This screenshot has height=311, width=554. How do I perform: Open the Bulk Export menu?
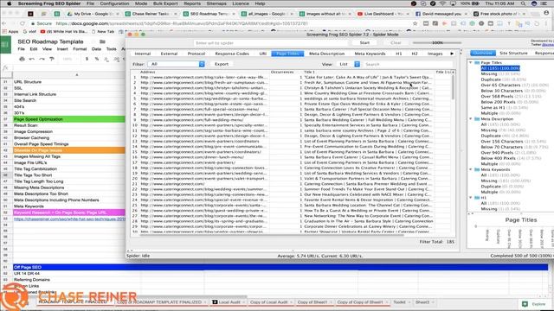(x=165, y=3)
